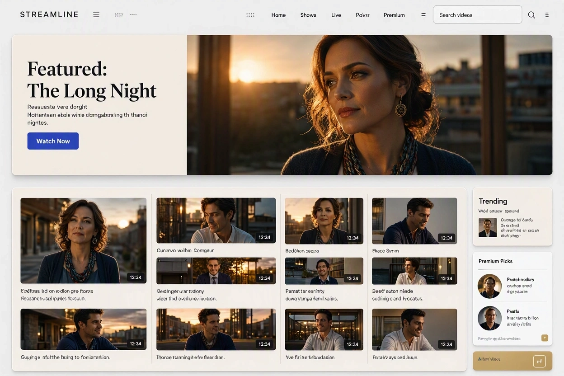
Task: Click the gold banner below Premium Picks
Action: 512,361
